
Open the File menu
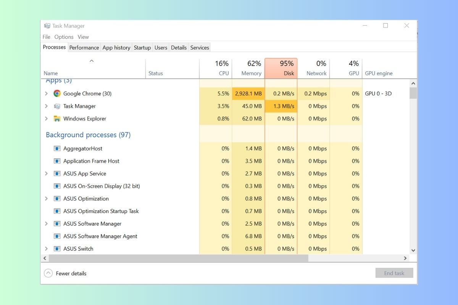[47, 37]
